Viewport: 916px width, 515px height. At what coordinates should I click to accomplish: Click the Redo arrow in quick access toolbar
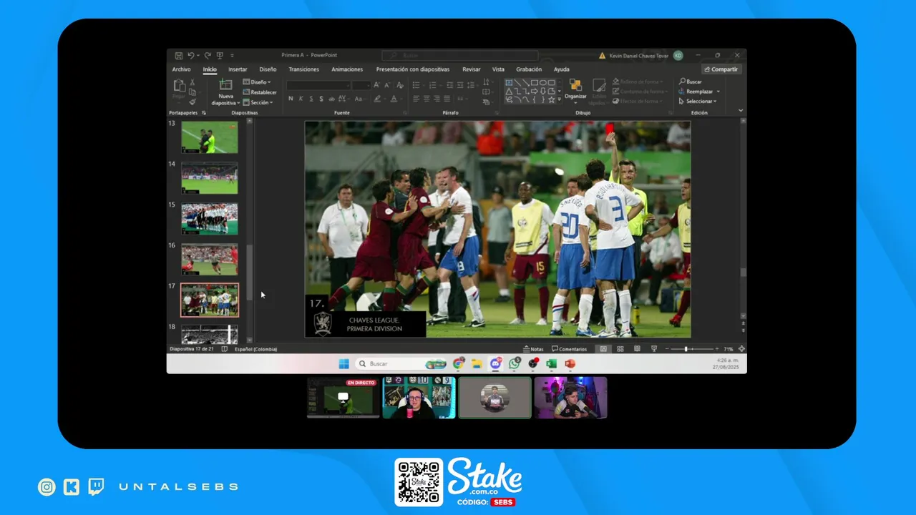208,55
